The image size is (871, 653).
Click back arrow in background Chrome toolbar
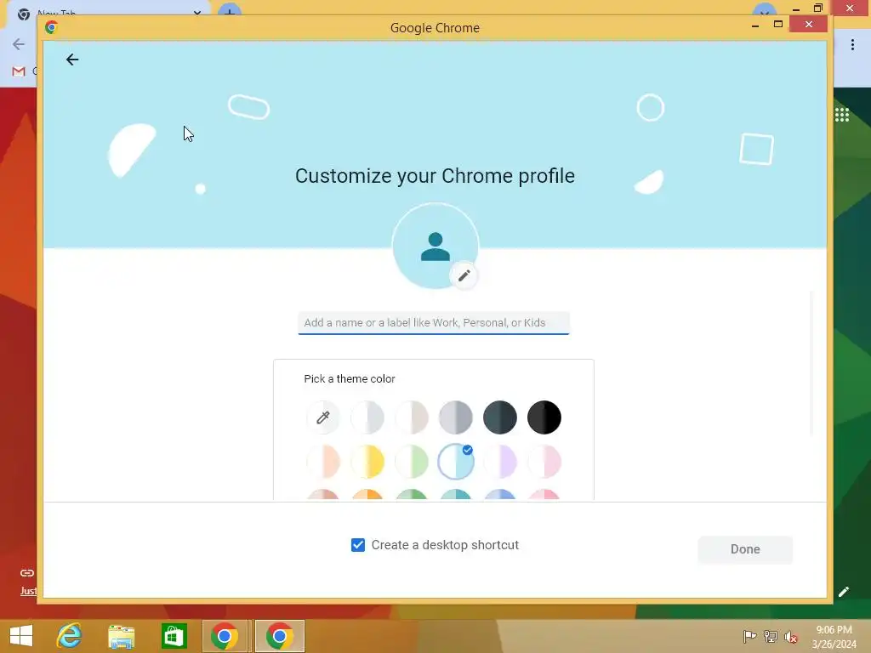coord(19,44)
